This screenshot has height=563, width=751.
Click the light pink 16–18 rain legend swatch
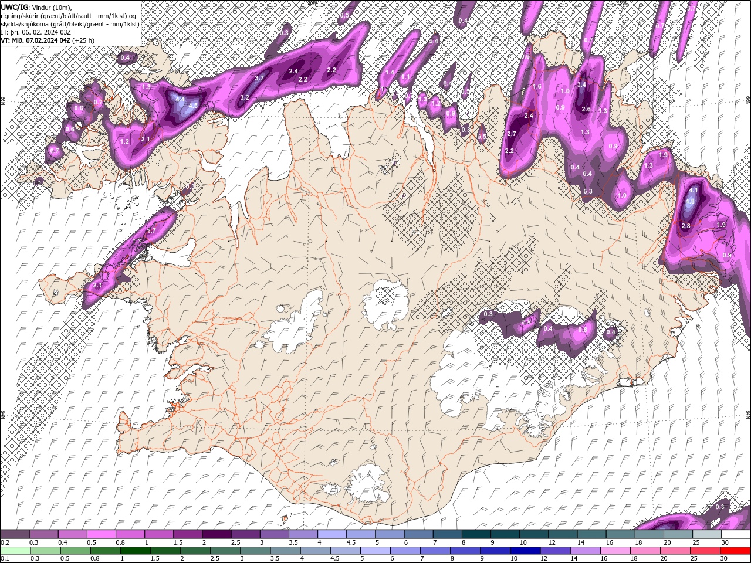614,551
